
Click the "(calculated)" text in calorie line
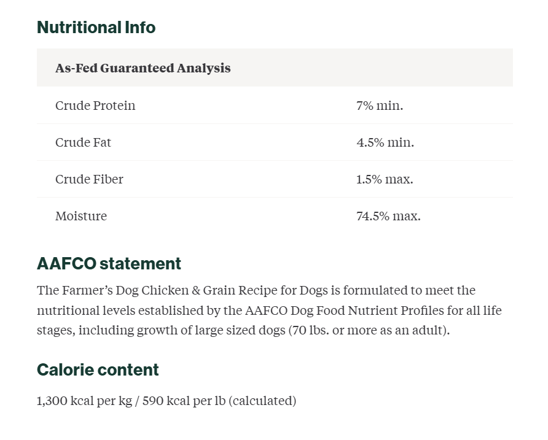click(x=262, y=401)
